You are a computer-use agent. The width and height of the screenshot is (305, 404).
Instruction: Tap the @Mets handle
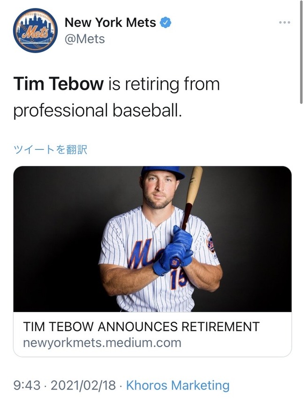tap(84, 39)
